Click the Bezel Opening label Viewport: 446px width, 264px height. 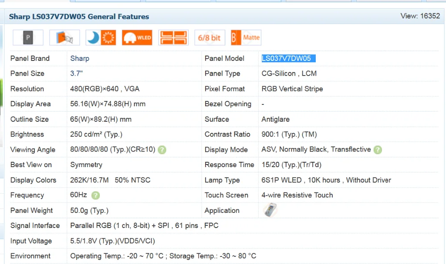tap(228, 104)
